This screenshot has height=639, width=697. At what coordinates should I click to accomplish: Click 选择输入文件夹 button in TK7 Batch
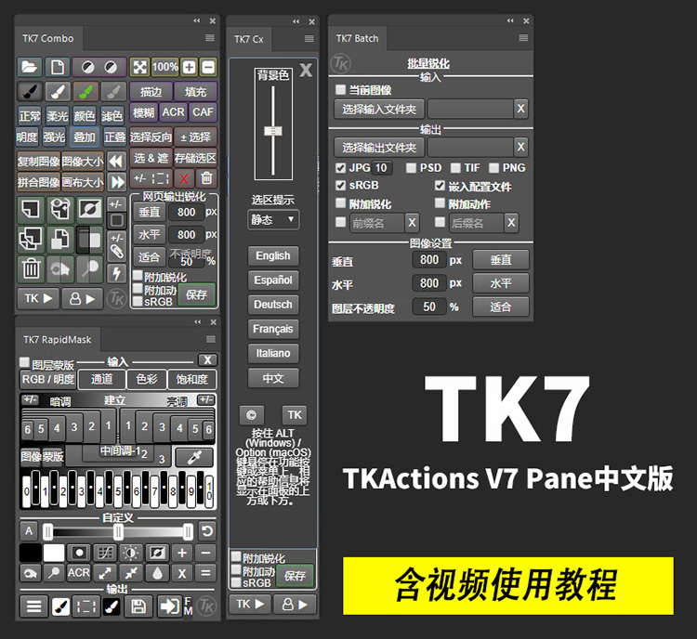[379, 109]
